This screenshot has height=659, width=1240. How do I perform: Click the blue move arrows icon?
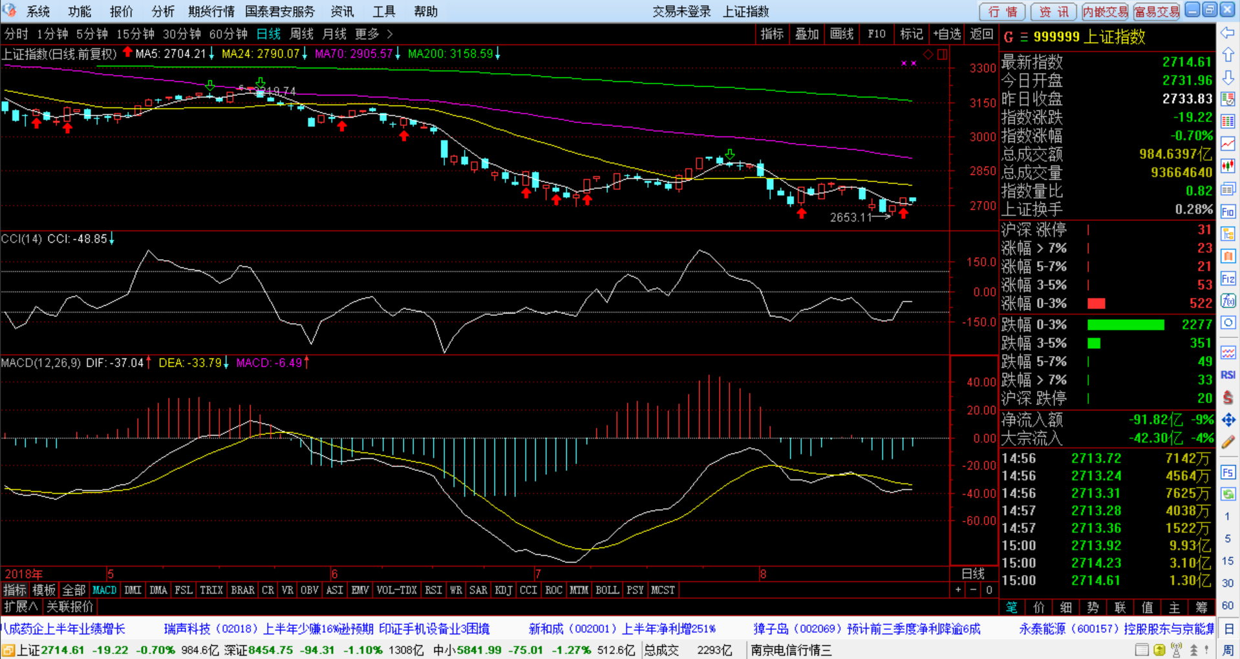[x=1228, y=420]
